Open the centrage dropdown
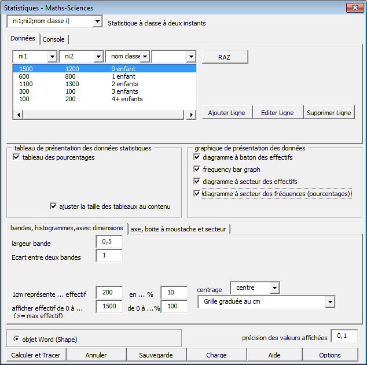Viewport: 367px width, 365px height. click(x=274, y=288)
